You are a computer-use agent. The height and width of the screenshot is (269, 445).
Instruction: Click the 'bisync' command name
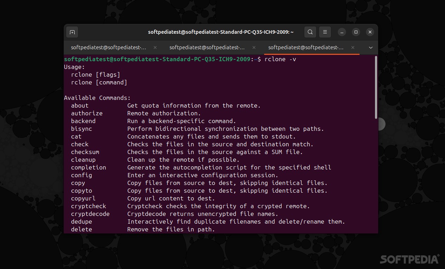(82, 129)
